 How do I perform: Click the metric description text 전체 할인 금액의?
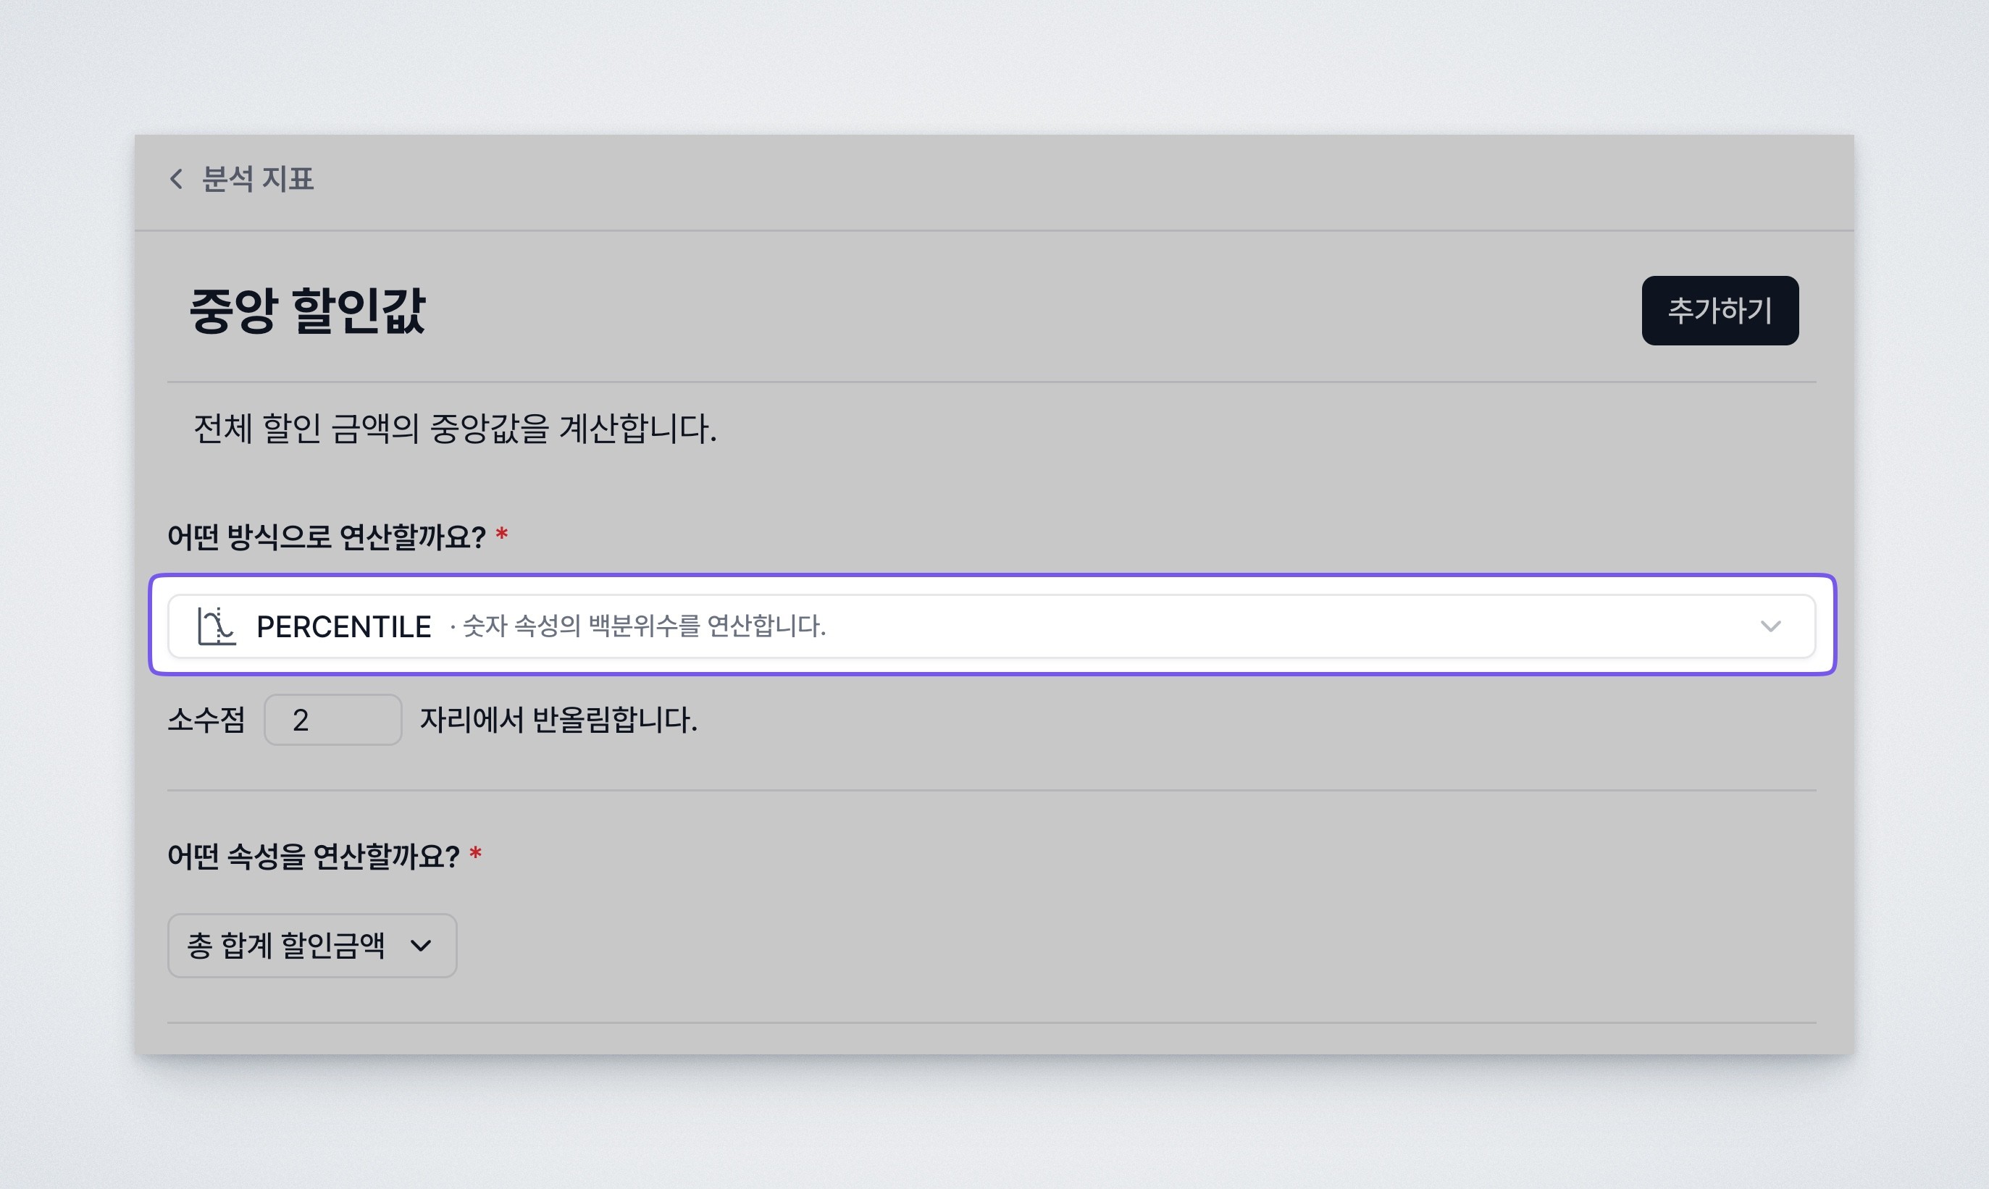point(454,429)
